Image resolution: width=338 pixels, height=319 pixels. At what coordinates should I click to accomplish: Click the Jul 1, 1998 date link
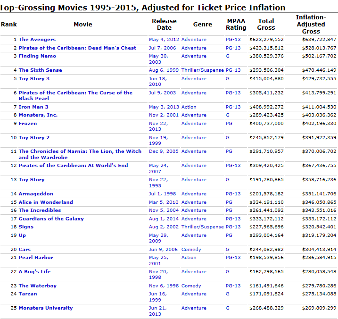(x=162, y=194)
